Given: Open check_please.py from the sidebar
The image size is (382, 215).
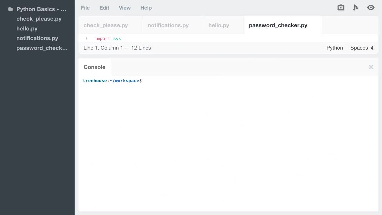Looking at the screenshot, I should tap(39, 19).
